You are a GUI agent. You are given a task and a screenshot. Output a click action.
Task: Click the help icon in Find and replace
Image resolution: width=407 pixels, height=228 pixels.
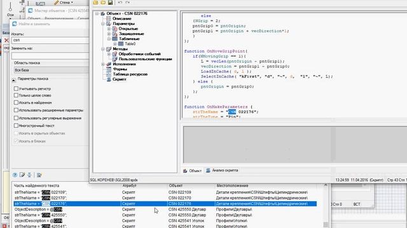(x=15, y=175)
